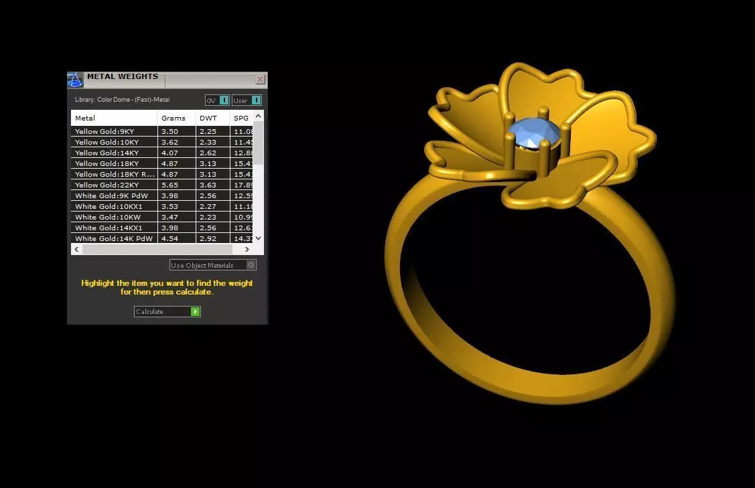The image size is (755, 488).
Task: Click the 2.33 DWT value
Action: click(208, 142)
